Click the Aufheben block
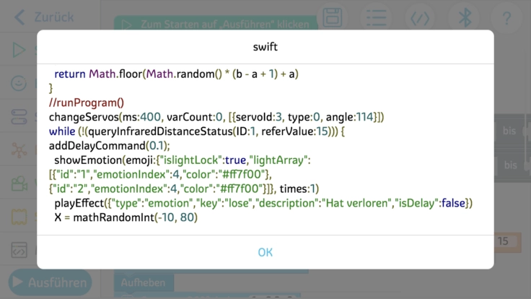This screenshot has height=299, width=531. click(x=144, y=282)
